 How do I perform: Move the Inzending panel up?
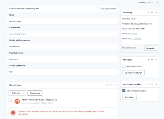(x=148, y=13)
